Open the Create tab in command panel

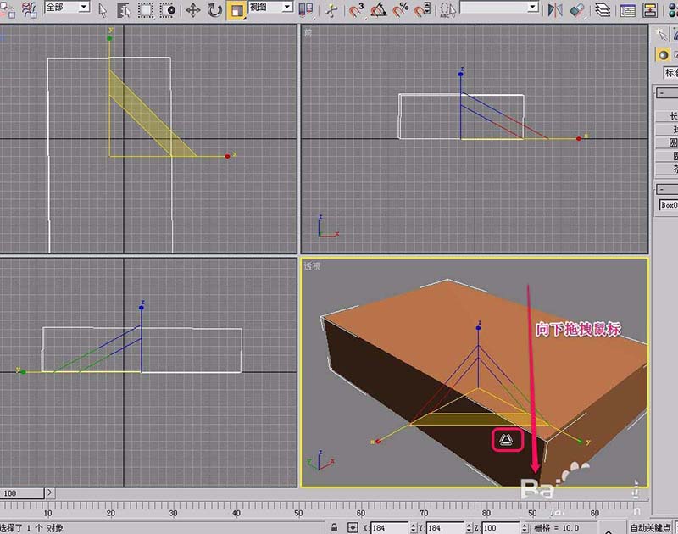[x=661, y=34]
